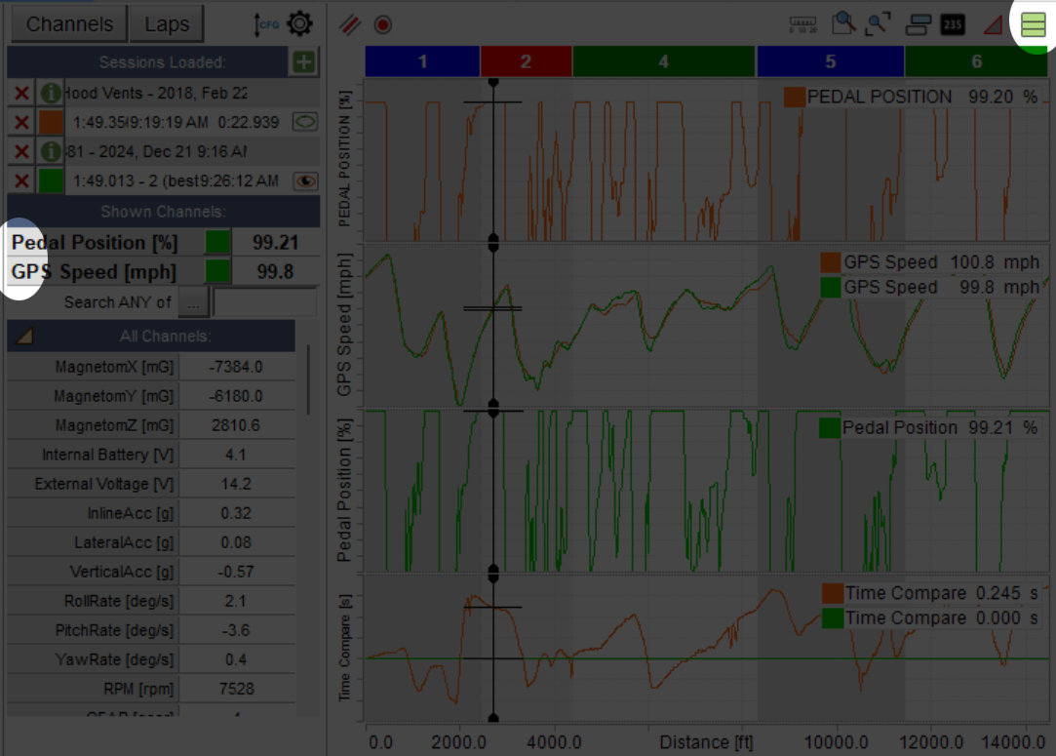Remove the 1:49.35 lap row

click(x=21, y=122)
